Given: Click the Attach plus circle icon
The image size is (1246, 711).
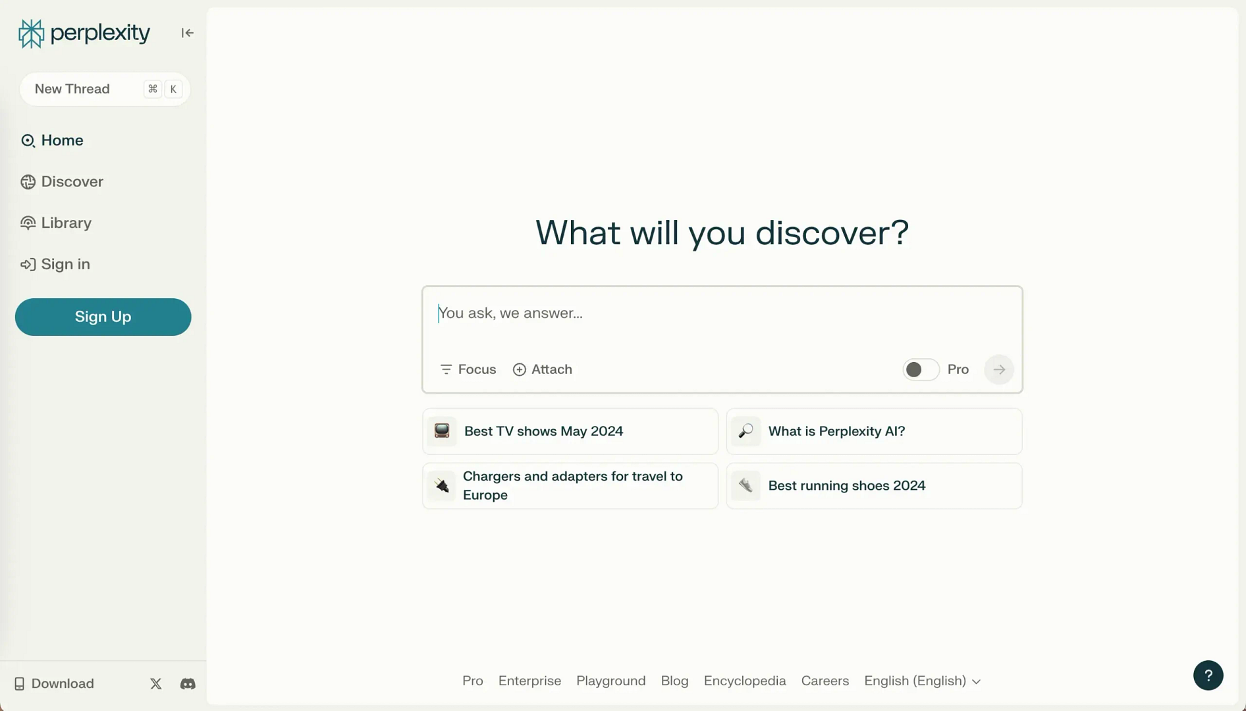Looking at the screenshot, I should [x=520, y=369].
